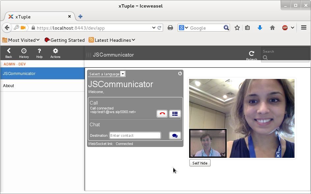The width and height of the screenshot is (311, 194).
Task: Open the Google search engine dropdown
Action: click(x=184, y=28)
